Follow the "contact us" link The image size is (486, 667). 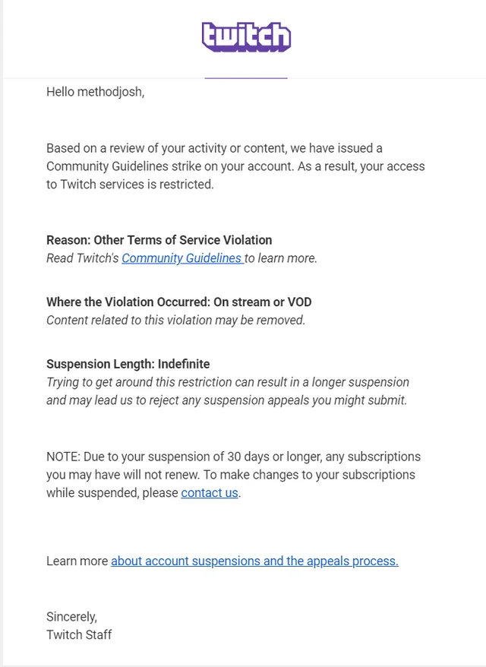pyautogui.click(x=210, y=493)
